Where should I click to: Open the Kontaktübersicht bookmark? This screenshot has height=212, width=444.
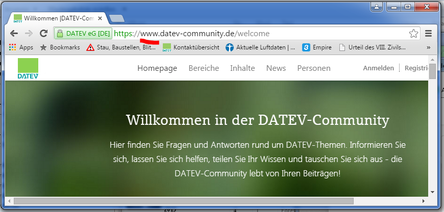[191, 47]
